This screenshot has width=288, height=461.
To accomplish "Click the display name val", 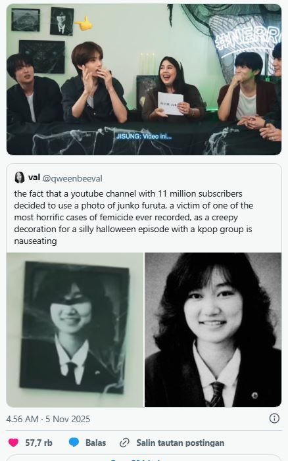I will 34,178.
